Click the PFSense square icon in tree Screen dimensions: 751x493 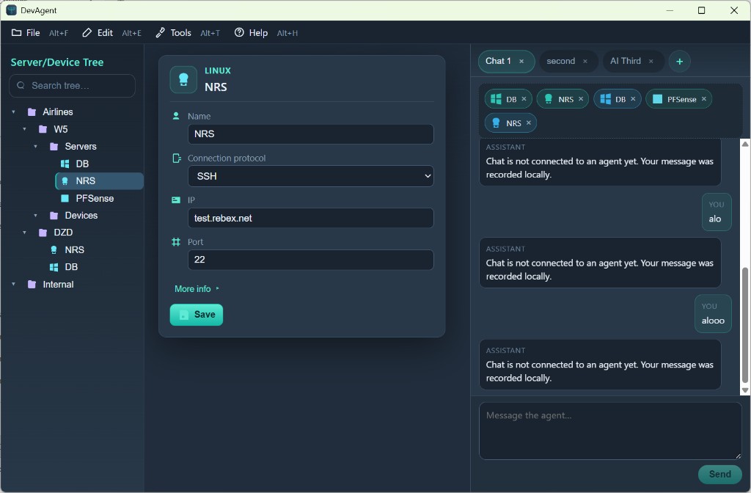pos(65,198)
